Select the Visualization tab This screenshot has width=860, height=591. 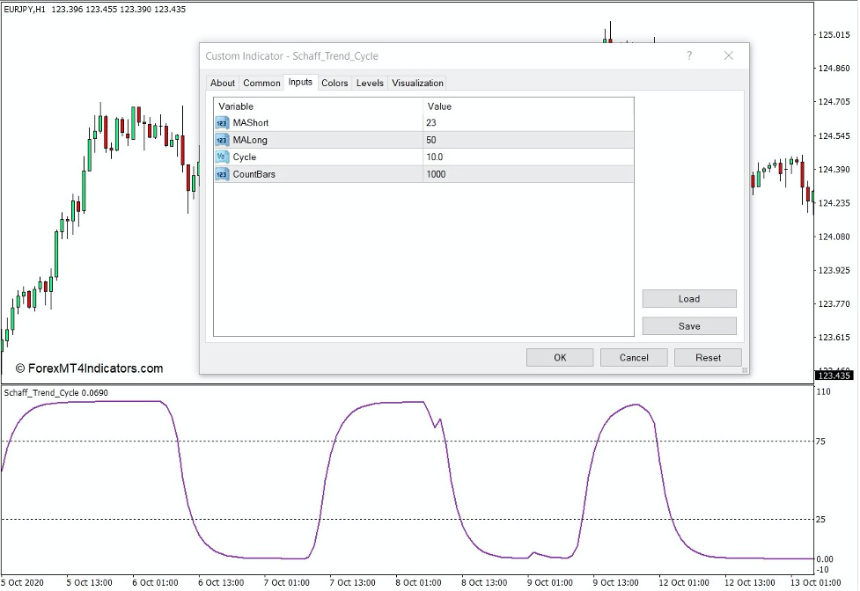point(416,83)
